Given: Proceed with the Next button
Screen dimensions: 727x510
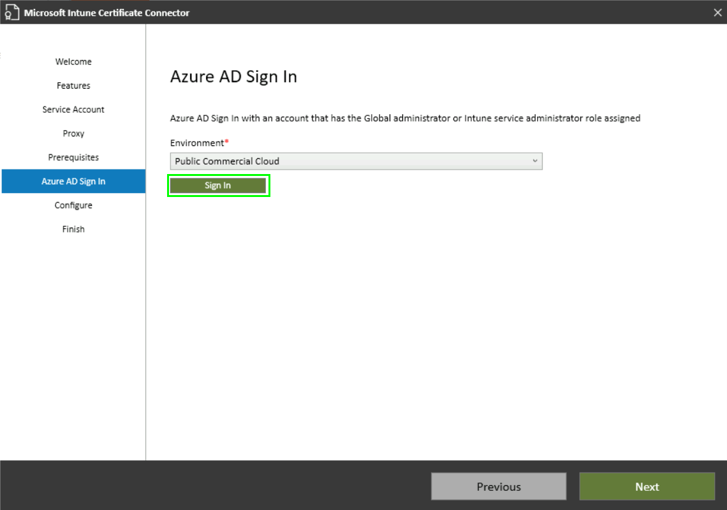Looking at the screenshot, I should (647, 486).
